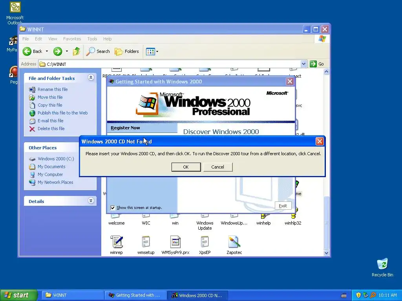This screenshot has height=301, width=402.
Task: Collapse the File and Folder Tasks panel
Action: pyautogui.click(x=91, y=78)
